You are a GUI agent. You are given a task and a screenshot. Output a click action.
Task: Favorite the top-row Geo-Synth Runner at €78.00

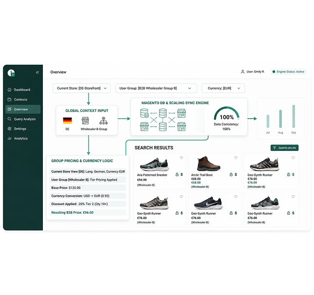293,158
